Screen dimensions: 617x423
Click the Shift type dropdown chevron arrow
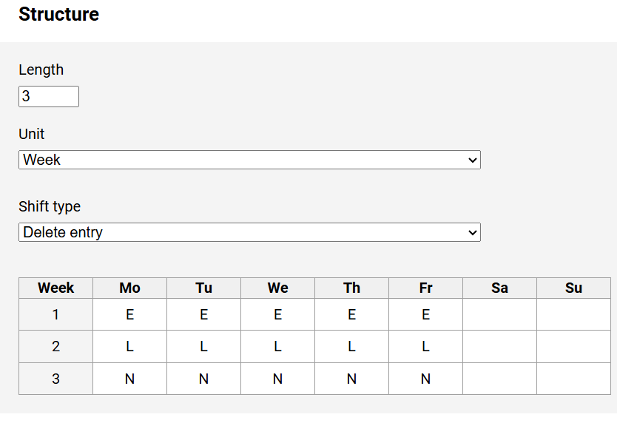(473, 232)
